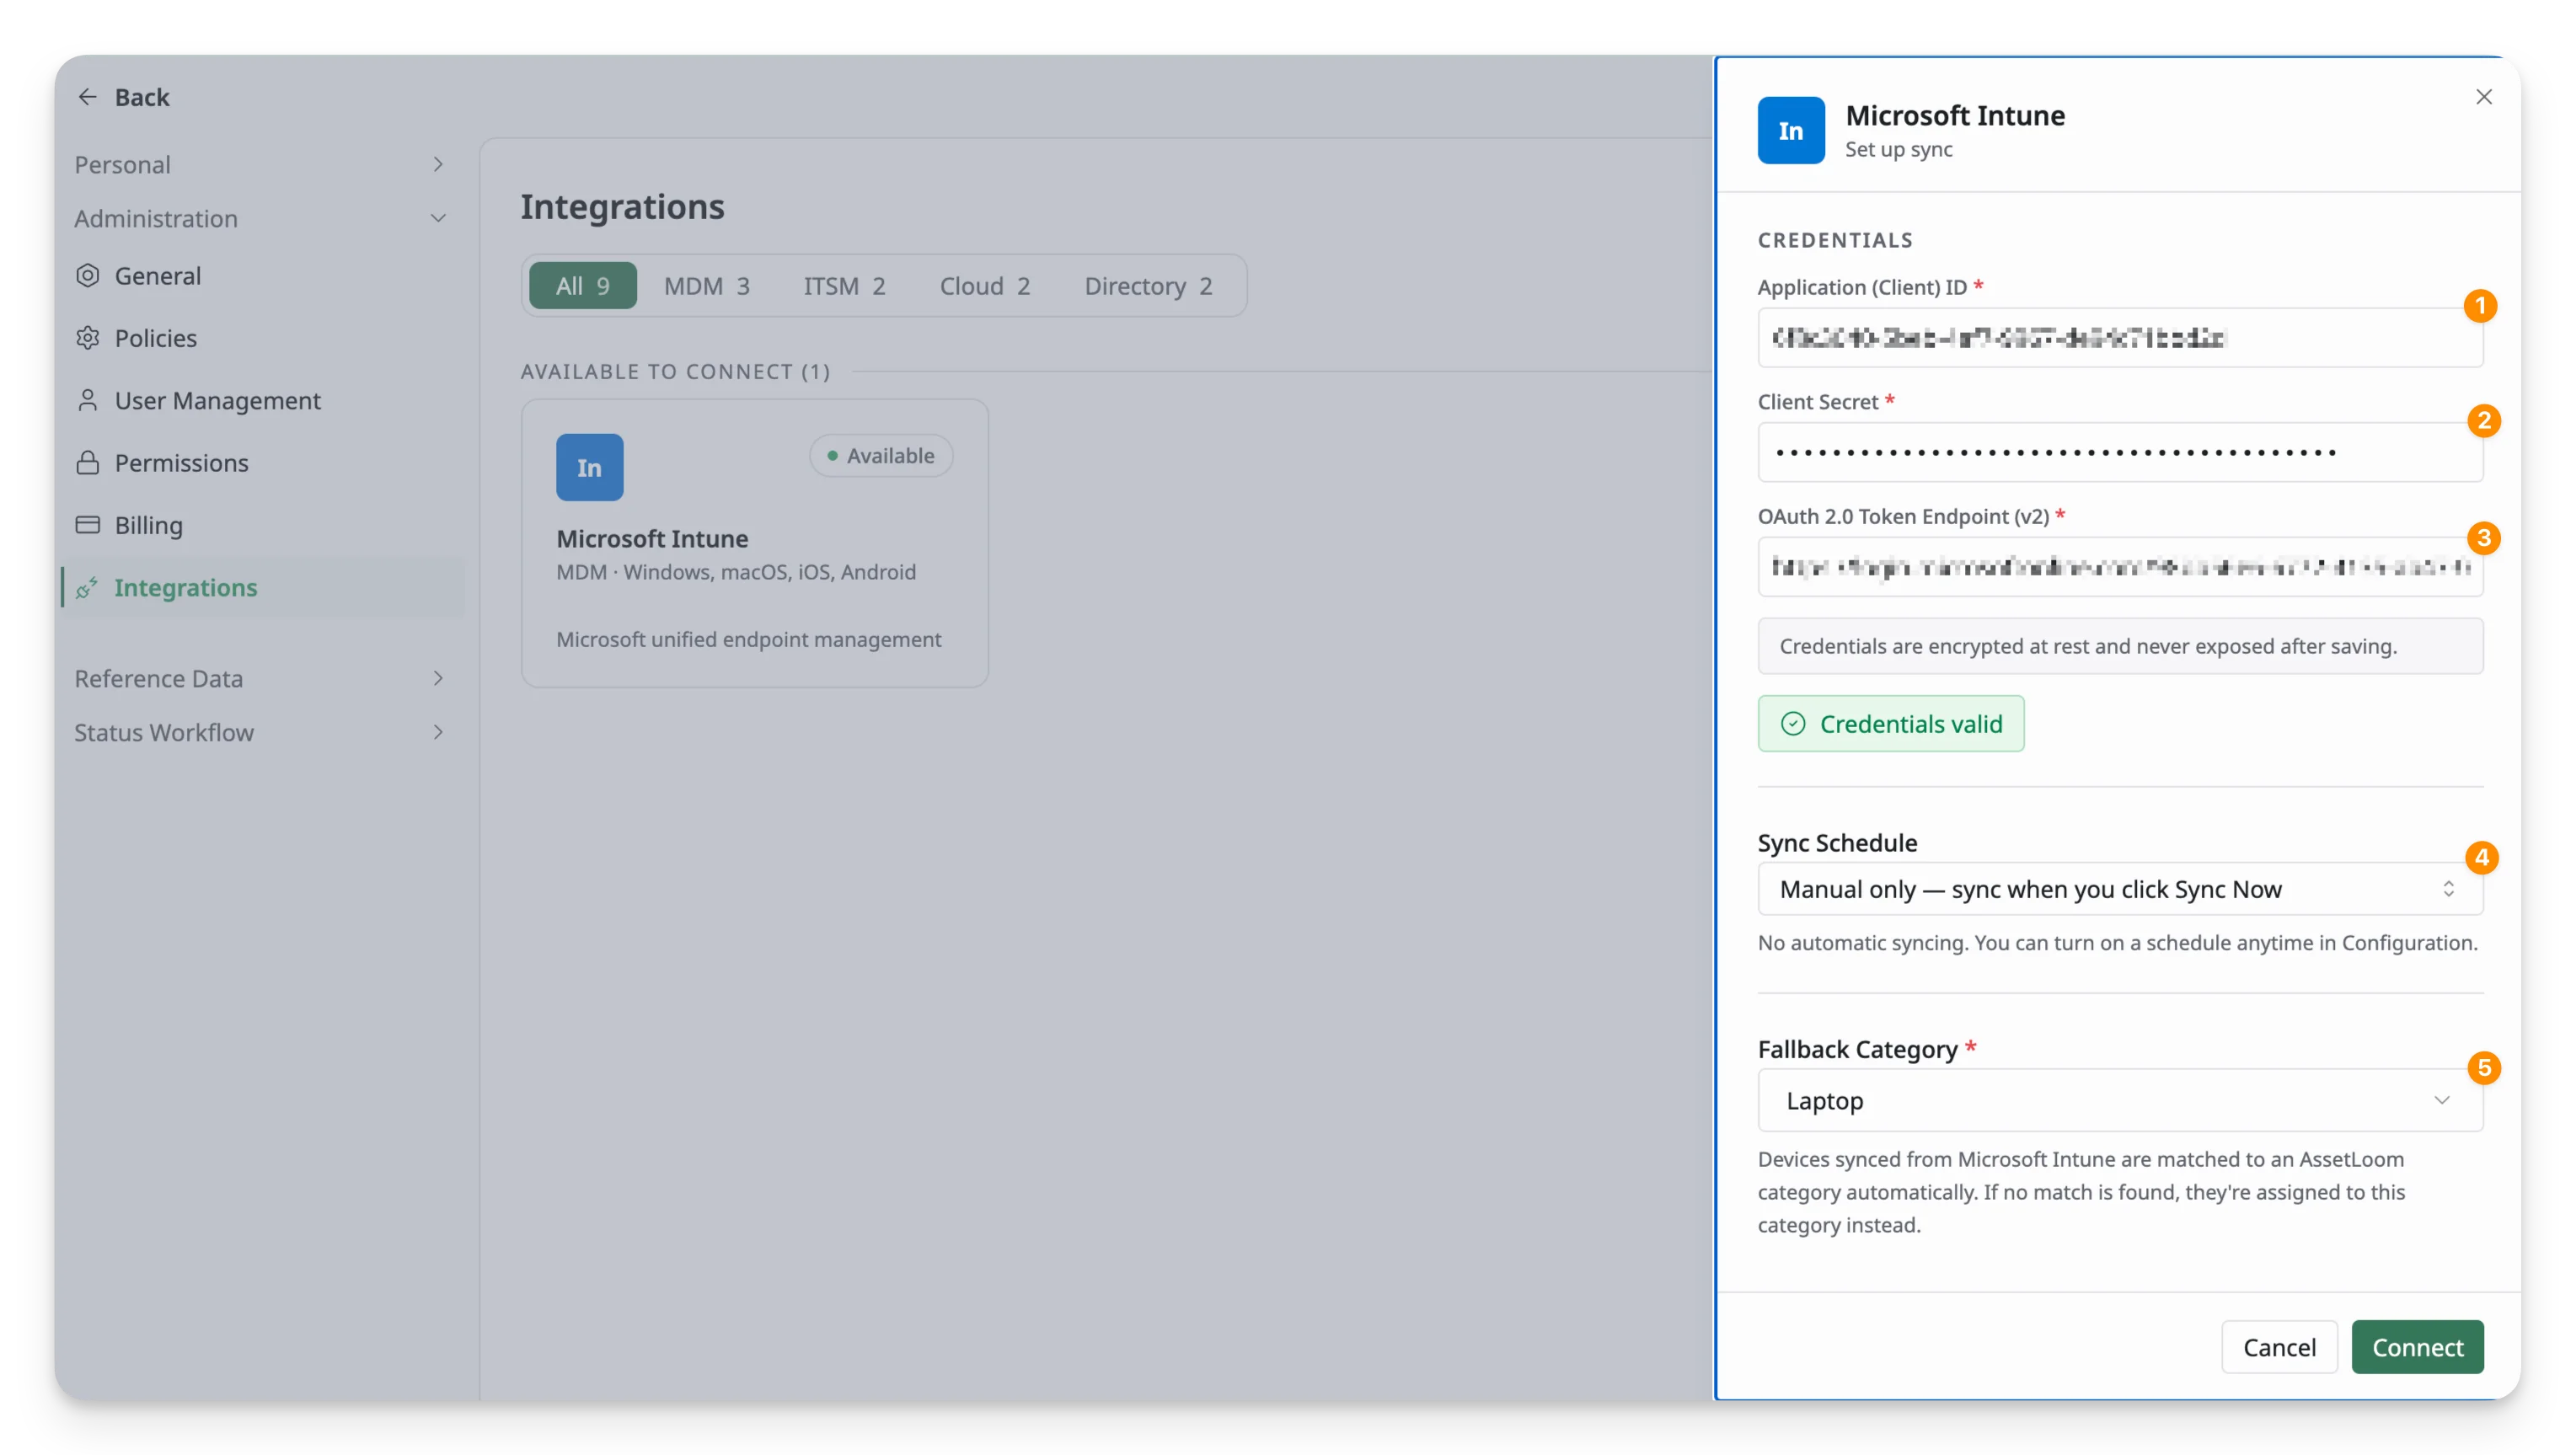2576x1455 pixels.
Task: Focus the Application (Client) ID field
Action: 2120,338
